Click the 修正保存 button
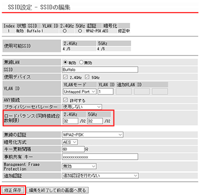Screen dimensions: 200x195 (13, 190)
